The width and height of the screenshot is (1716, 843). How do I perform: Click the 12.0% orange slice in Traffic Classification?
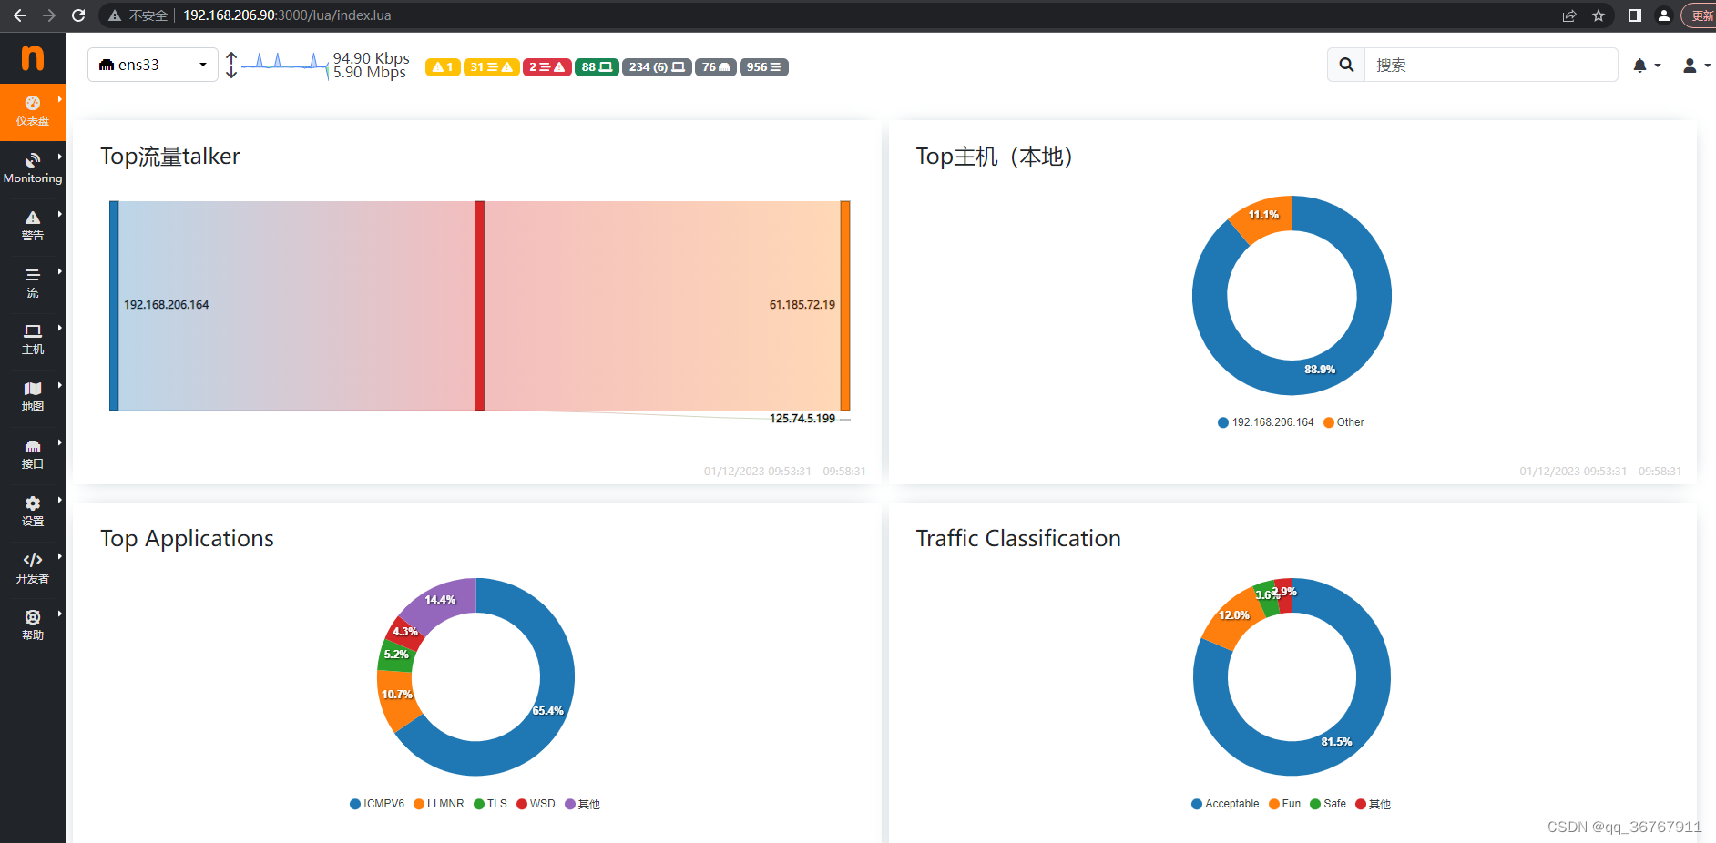tap(1234, 616)
